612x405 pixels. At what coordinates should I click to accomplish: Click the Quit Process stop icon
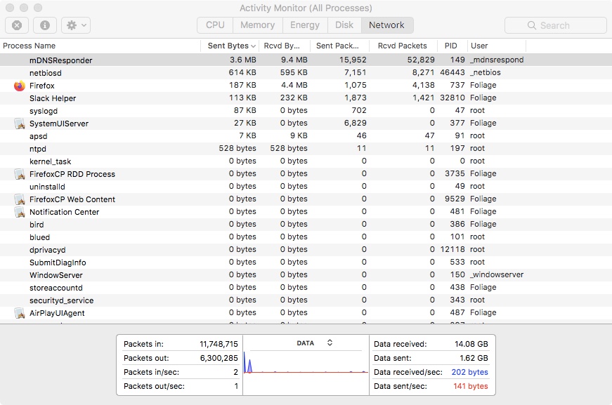tap(17, 25)
